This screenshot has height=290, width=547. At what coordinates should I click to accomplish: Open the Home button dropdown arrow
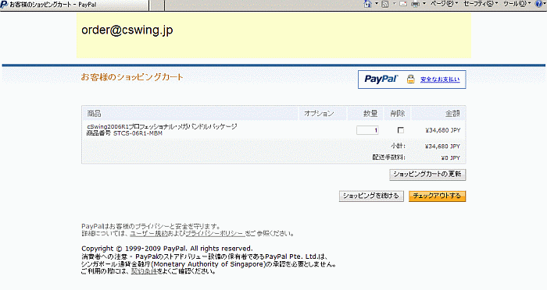[377, 4]
